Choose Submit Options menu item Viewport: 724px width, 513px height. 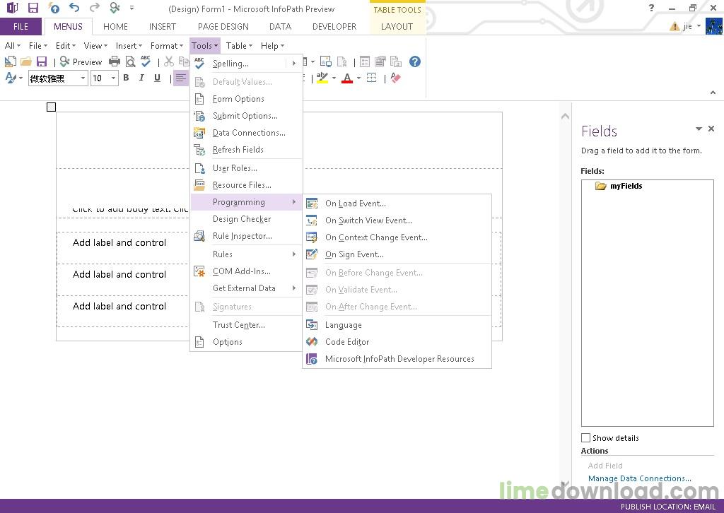pos(245,116)
